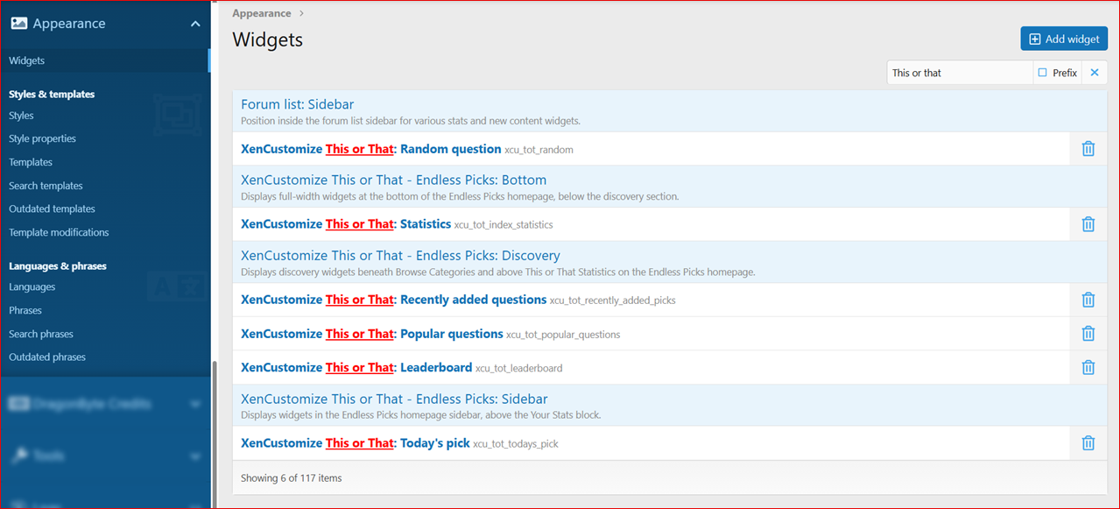Open Style properties in the sidebar
Viewport: 1120px width, 509px height.
[x=42, y=138]
